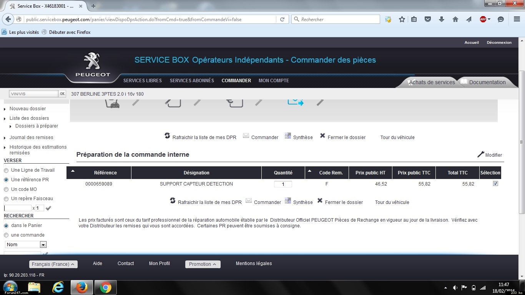Select the Une Ligne de Travail radio

[x=6, y=170]
